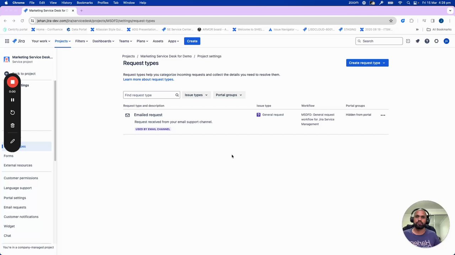Toggle the Chrome side panel
Viewport: 455px width, 255px height.
point(433,21)
